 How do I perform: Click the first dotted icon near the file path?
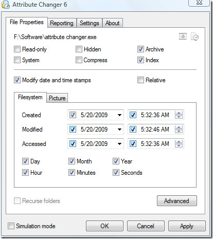pos(183,36)
